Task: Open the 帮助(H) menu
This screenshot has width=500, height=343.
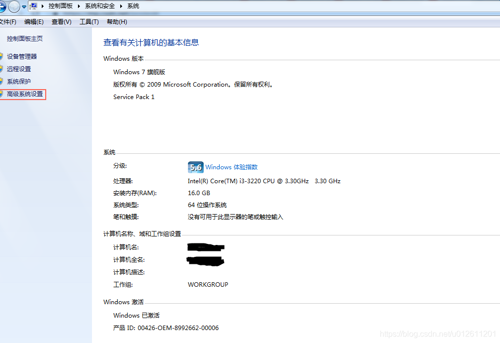Action: (117, 22)
